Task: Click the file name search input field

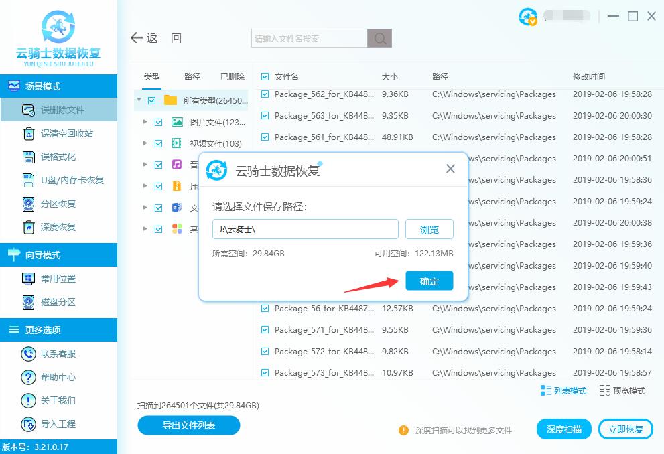Action: 309,39
